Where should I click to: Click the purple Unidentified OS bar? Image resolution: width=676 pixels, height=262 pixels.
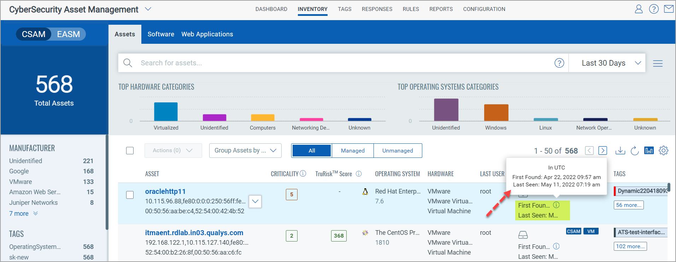446,110
